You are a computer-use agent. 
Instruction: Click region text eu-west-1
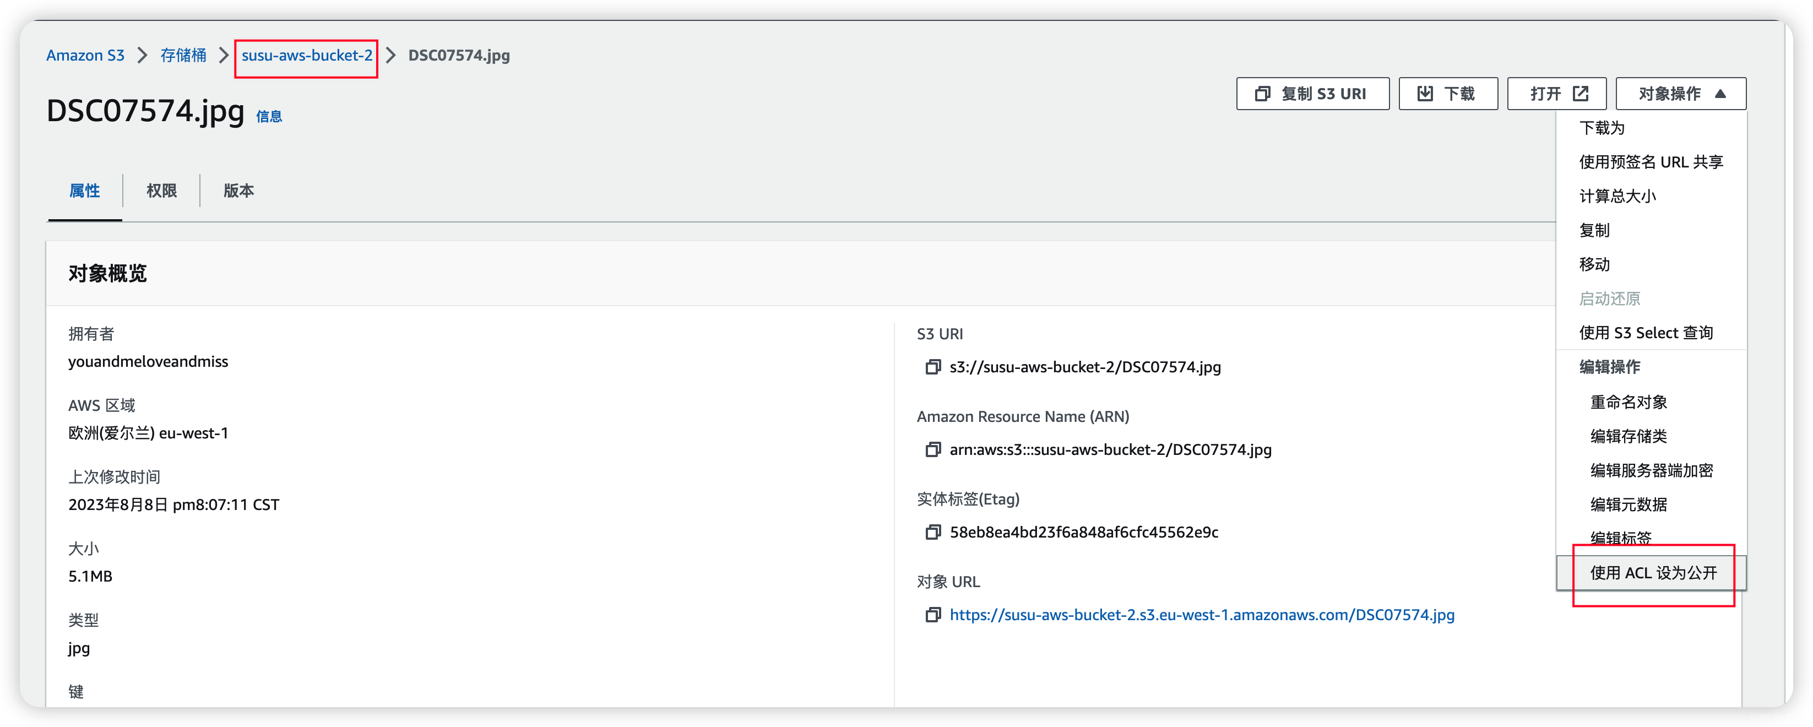pyautogui.click(x=193, y=433)
